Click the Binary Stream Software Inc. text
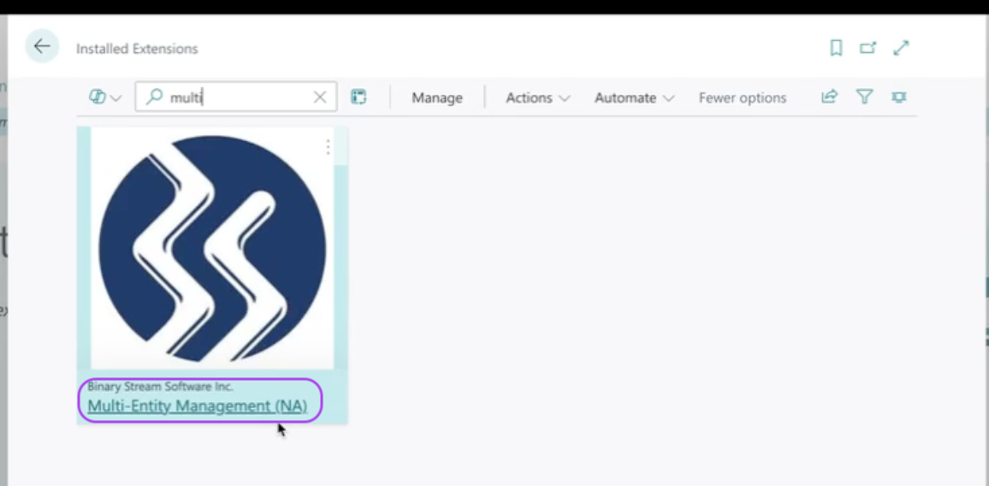Image resolution: width=989 pixels, height=486 pixels. [x=160, y=386]
